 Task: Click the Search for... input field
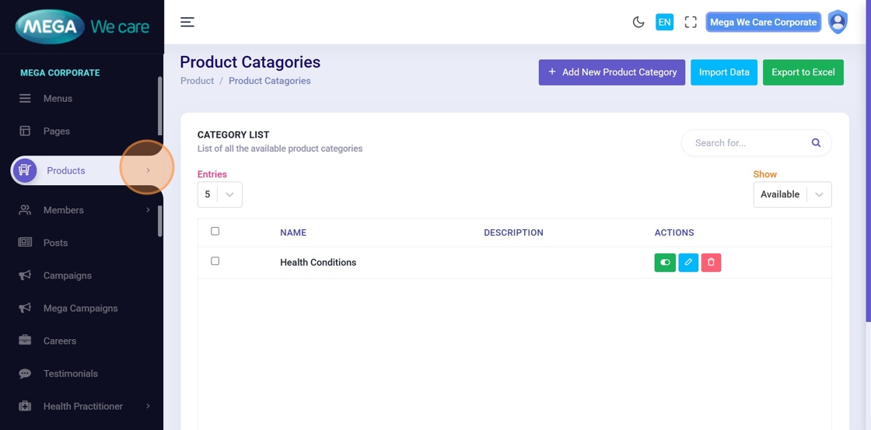point(747,143)
